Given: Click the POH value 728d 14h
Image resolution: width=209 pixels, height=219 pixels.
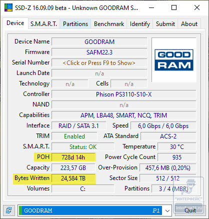Looking at the screenshot, I should click(73, 157).
